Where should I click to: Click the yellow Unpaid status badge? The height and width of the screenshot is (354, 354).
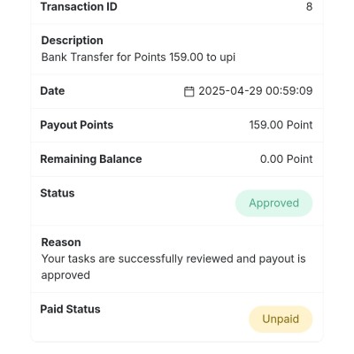click(x=281, y=319)
